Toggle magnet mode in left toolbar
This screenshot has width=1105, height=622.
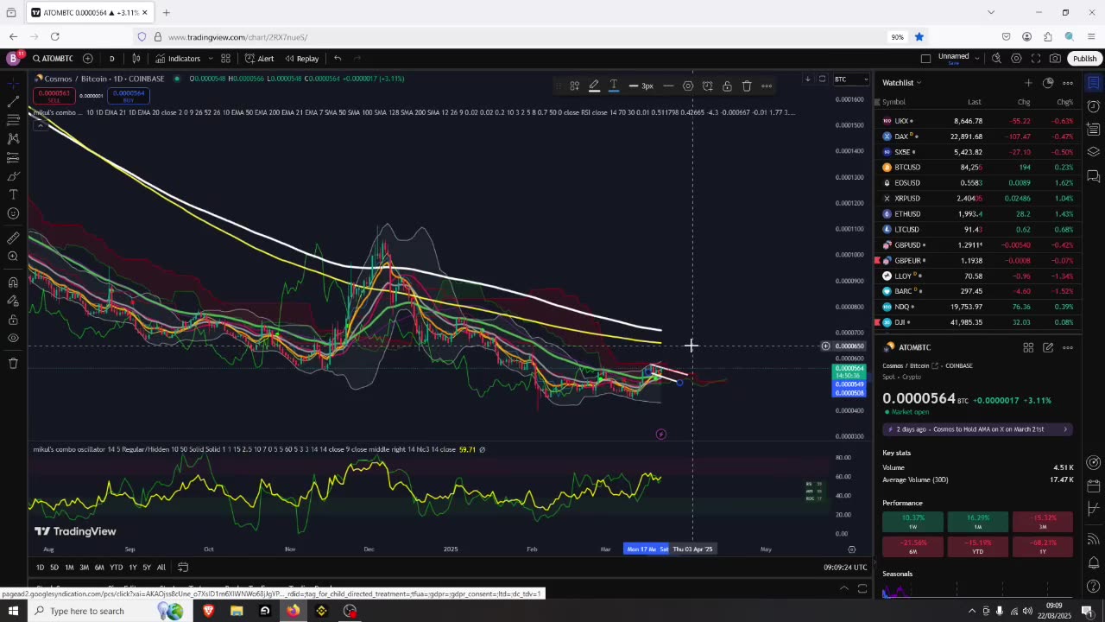point(13,282)
